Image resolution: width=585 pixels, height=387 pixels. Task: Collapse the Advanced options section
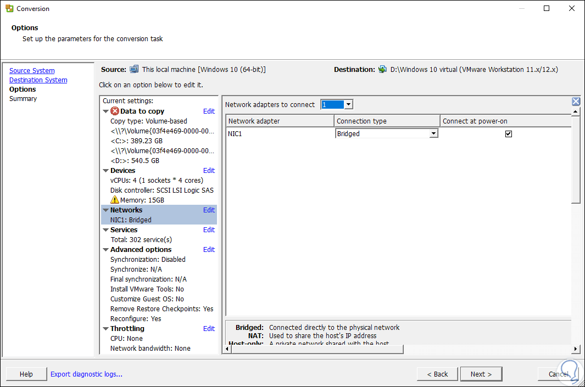(x=106, y=250)
